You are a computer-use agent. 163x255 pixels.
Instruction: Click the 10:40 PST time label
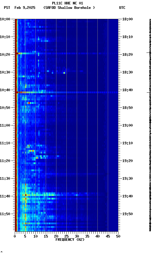5,90
